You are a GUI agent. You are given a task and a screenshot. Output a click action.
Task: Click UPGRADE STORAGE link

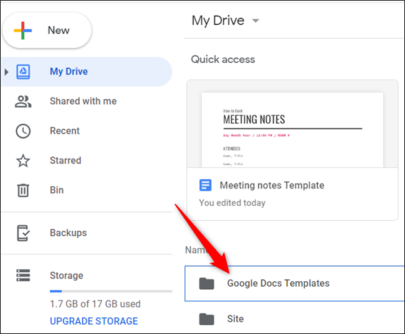pos(94,321)
